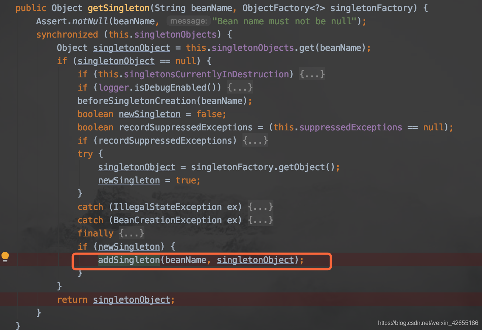
Task: Click singletonObject in the '== null' check
Action: 116,61
